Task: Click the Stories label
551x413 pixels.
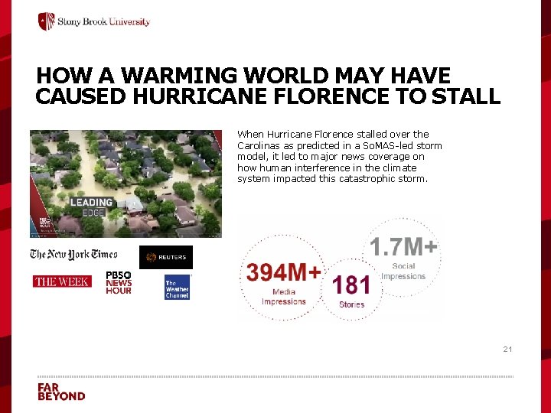Action: 351,304
